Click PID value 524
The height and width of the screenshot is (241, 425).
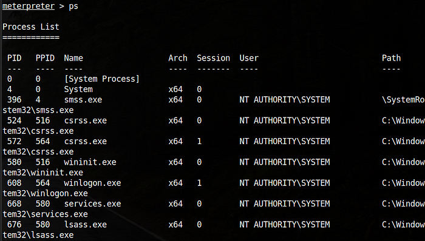pos(15,120)
